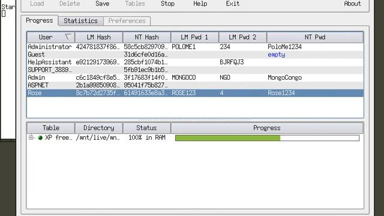Click the Delete toolbar button
The height and width of the screenshot is (216, 384).
70,4
